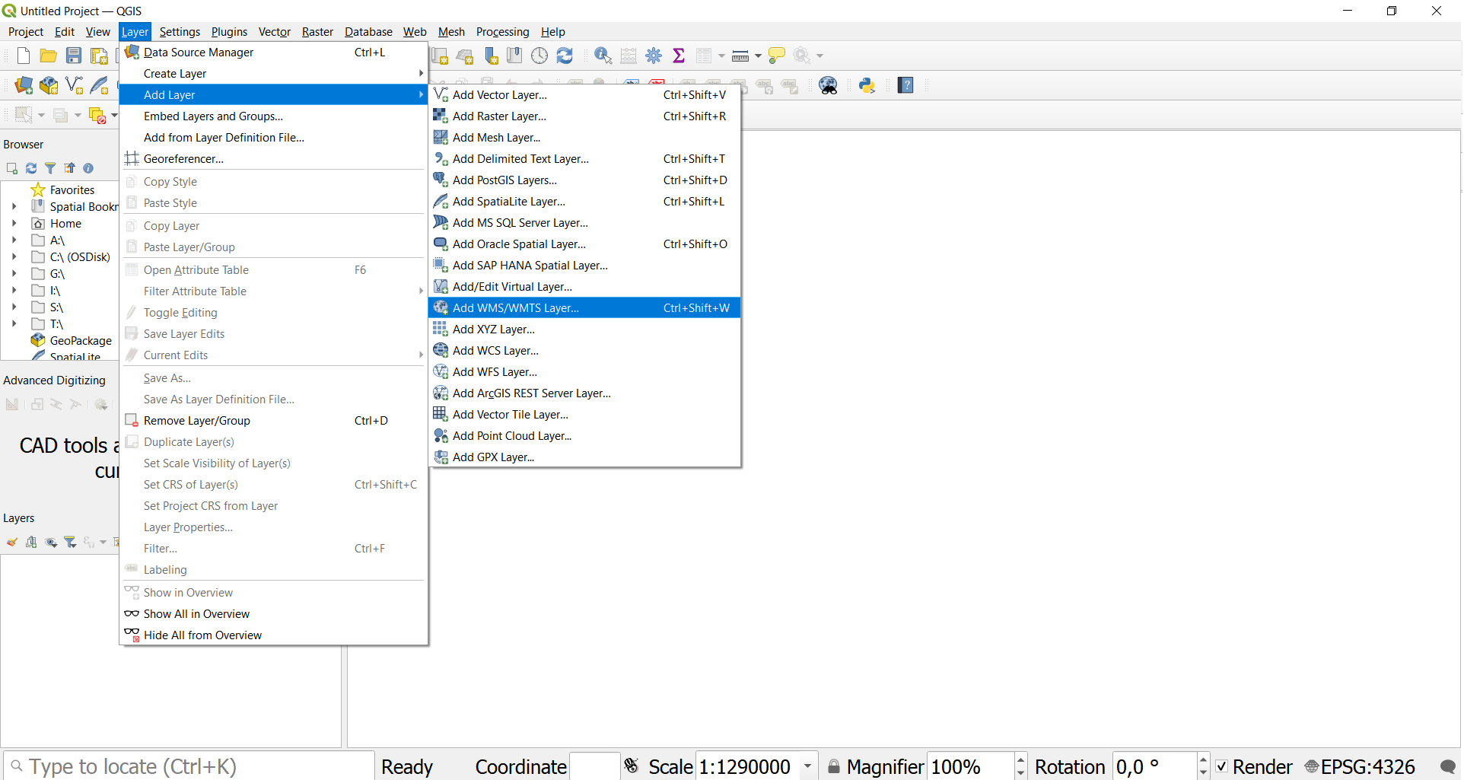
Task: Select Remove Layer/Group entry
Action: pyautogui.click(x=274, y=420)
